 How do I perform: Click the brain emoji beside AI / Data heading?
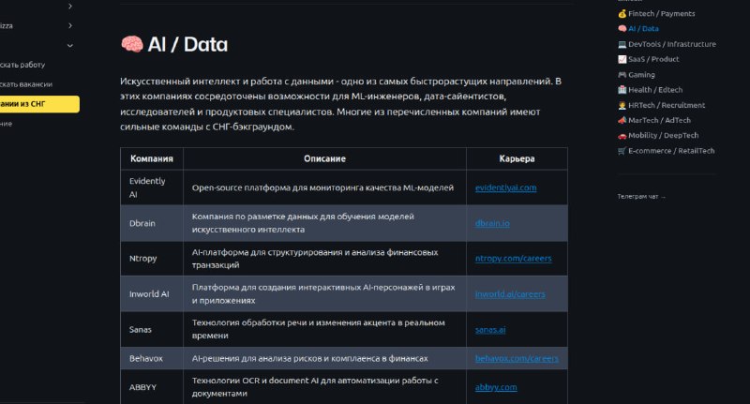(x=131, y=44)
